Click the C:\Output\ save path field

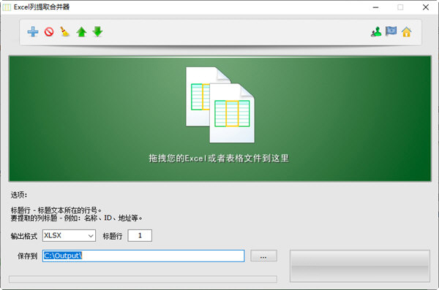click(x=143, y=256)
